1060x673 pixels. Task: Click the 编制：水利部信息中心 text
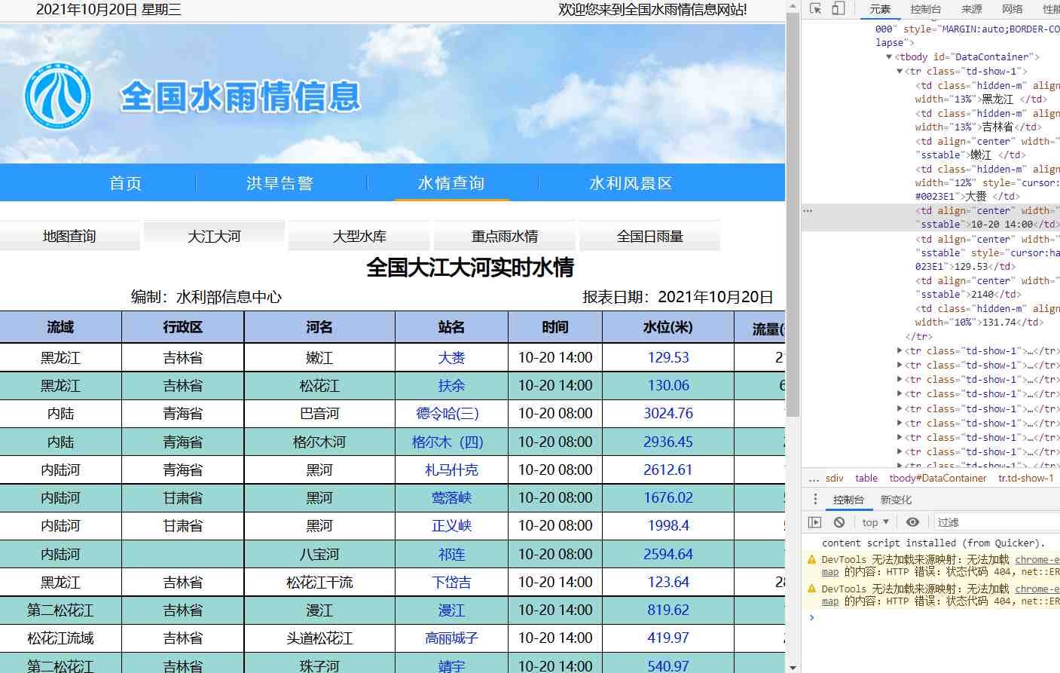[x=206, y=297]
